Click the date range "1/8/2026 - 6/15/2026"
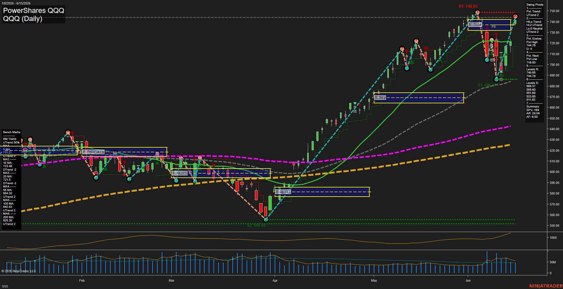Image resolution: width=563 pixels, height=289 pixels. (15, 3)
